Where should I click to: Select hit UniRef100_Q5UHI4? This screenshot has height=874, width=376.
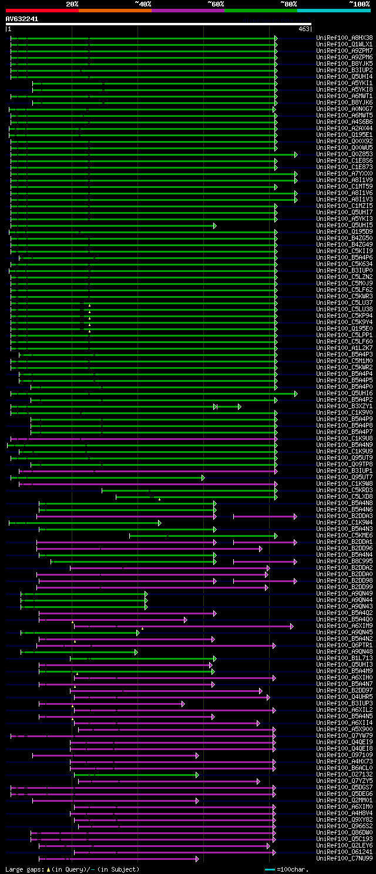pyautogui.click(x=344, y=76)
